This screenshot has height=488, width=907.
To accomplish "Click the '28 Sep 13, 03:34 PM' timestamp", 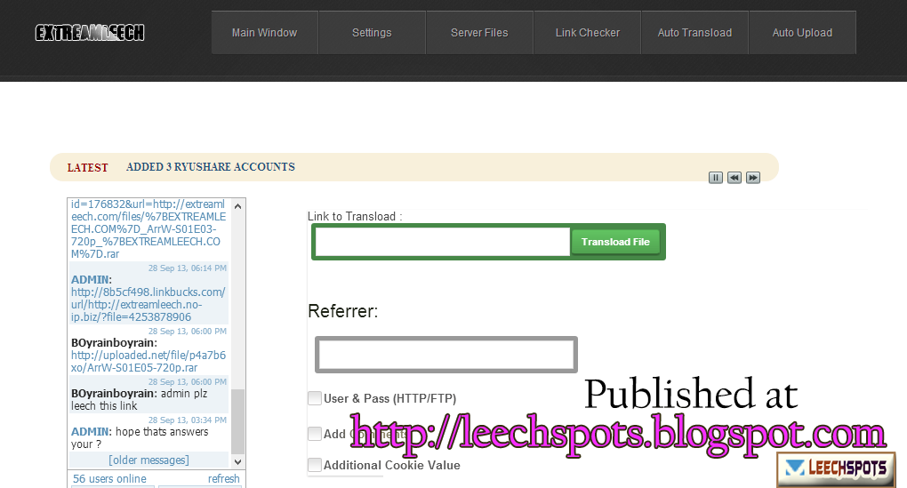I will [188, 420].
